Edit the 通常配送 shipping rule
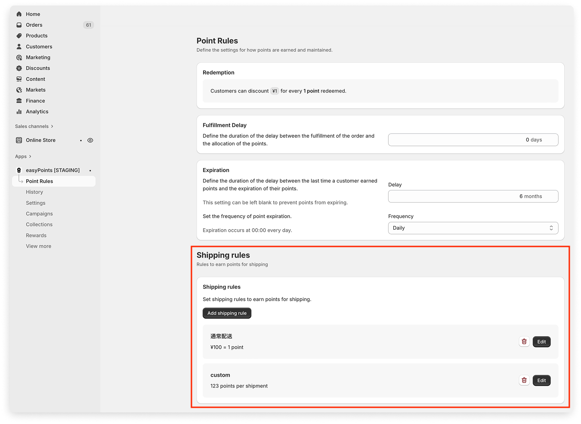This screenshot has height=424, width=581. click(541, 342)
